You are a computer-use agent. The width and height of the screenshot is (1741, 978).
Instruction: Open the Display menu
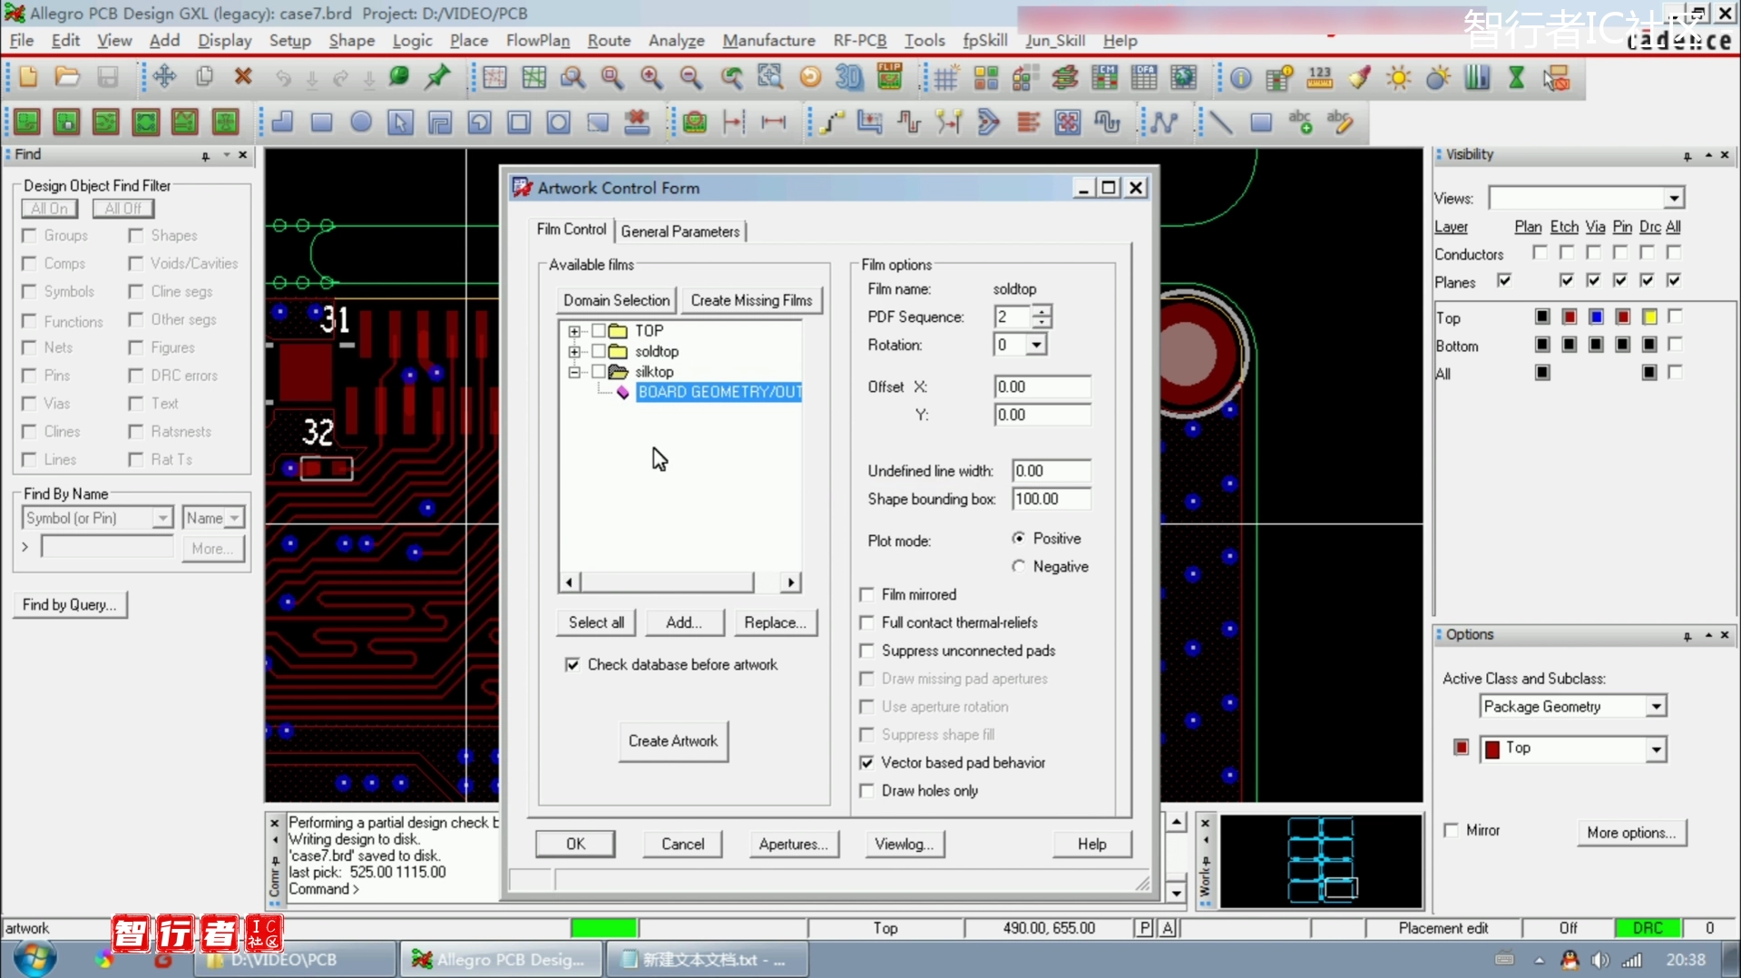pyautogui.click(x=224, y=41)
